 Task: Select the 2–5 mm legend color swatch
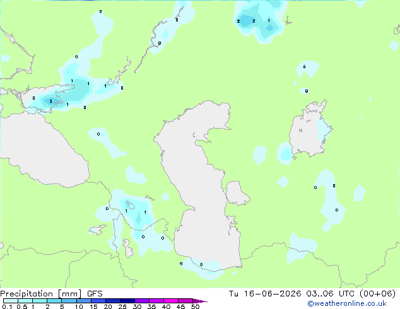(54, 301)
